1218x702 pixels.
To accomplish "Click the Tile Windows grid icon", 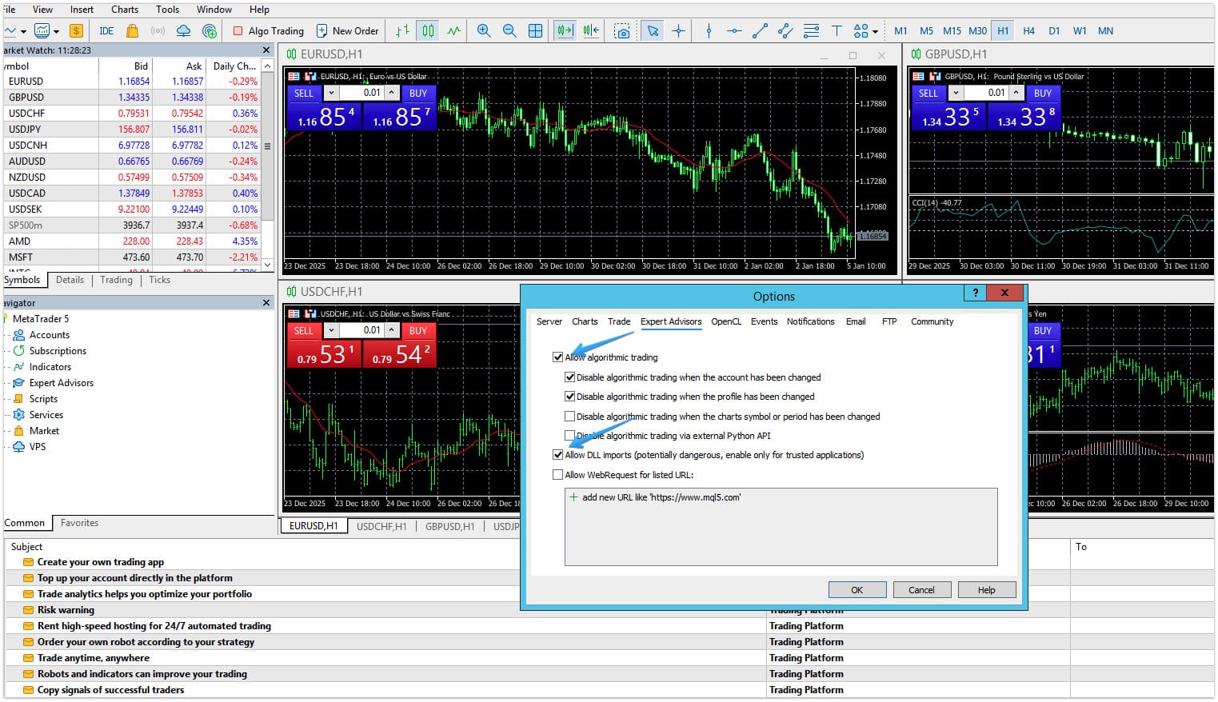I will [x=535, y=31].
